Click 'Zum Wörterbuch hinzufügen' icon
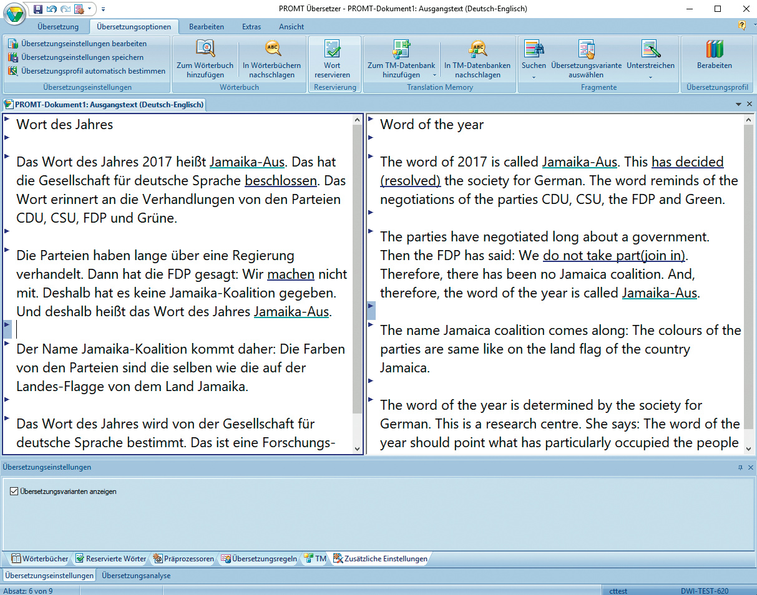The image size is (757, 595). pos(205,49)
